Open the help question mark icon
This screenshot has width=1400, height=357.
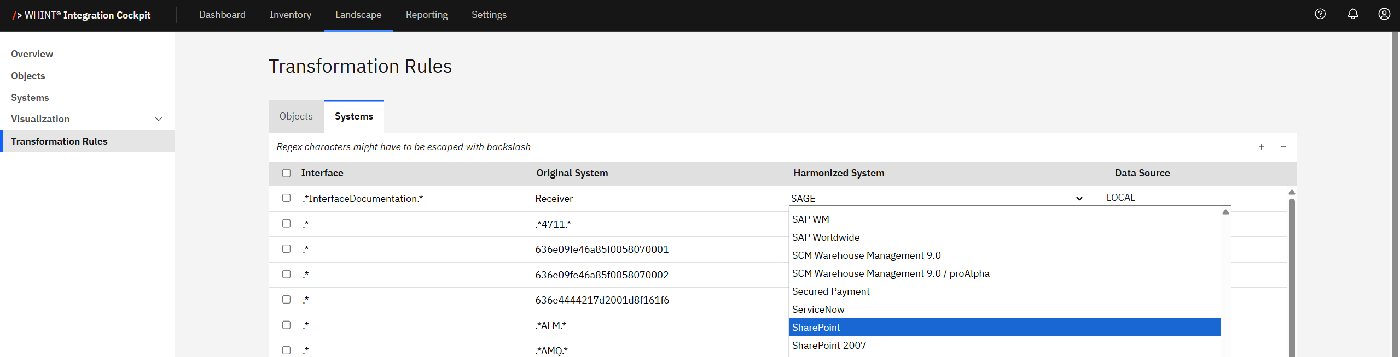coord(1320,14)
